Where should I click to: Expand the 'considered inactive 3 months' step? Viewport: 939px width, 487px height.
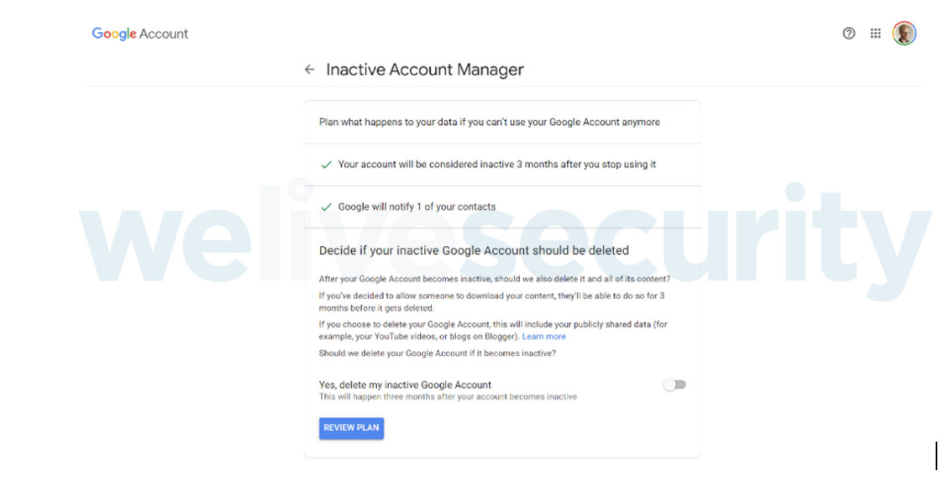(496, 165)
